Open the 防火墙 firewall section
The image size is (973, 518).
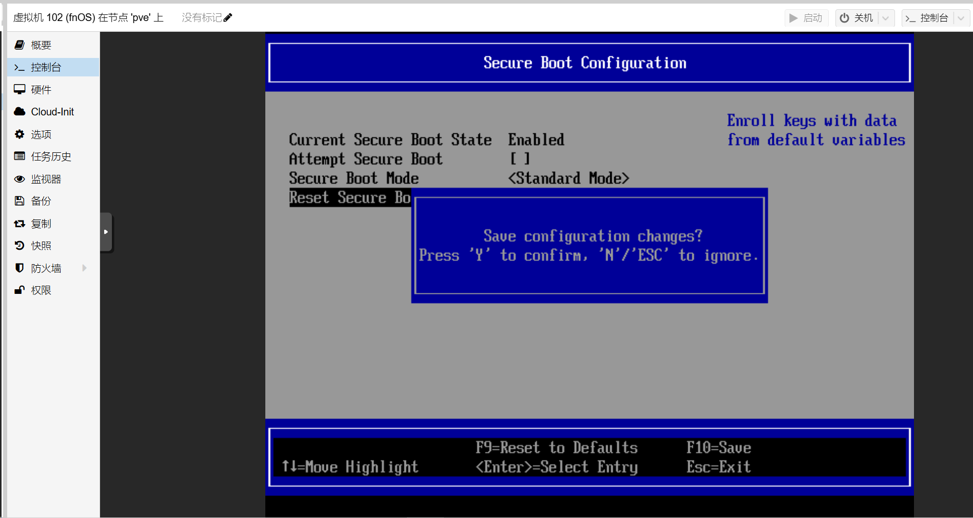coord(53,268)
